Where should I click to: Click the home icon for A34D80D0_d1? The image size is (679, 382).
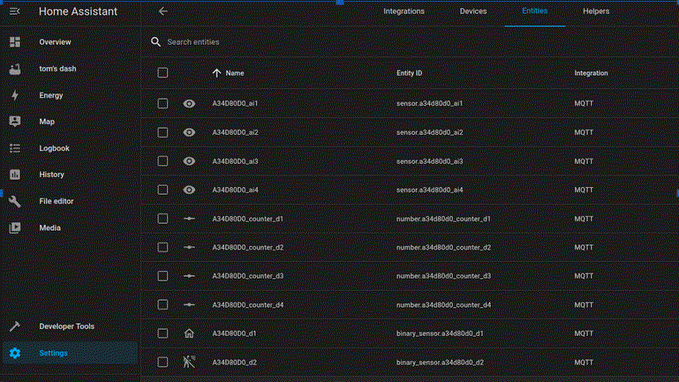(189, 333)
